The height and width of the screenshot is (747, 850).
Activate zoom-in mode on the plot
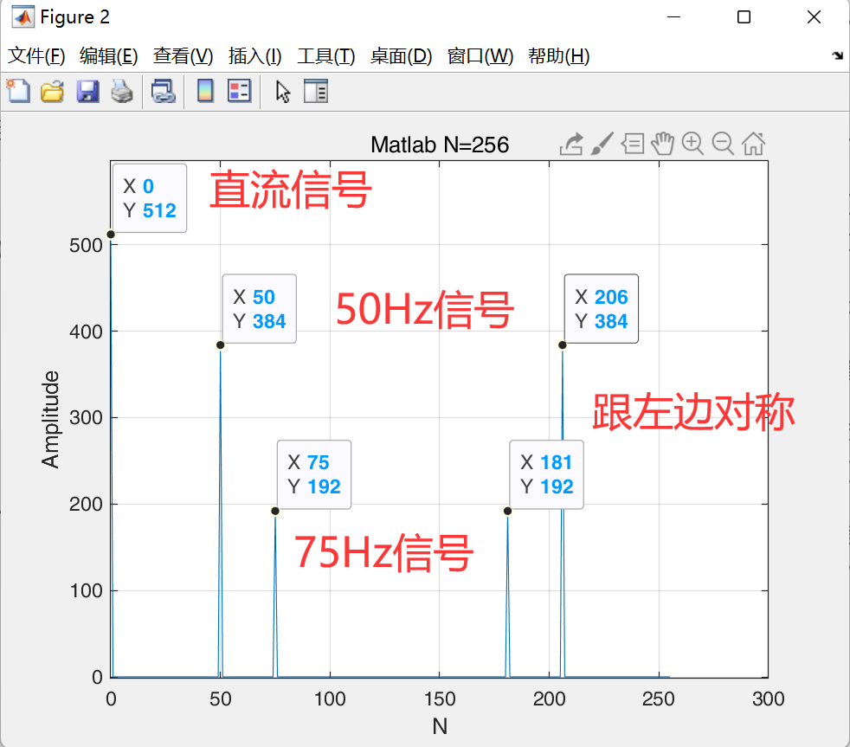(692, 144)
